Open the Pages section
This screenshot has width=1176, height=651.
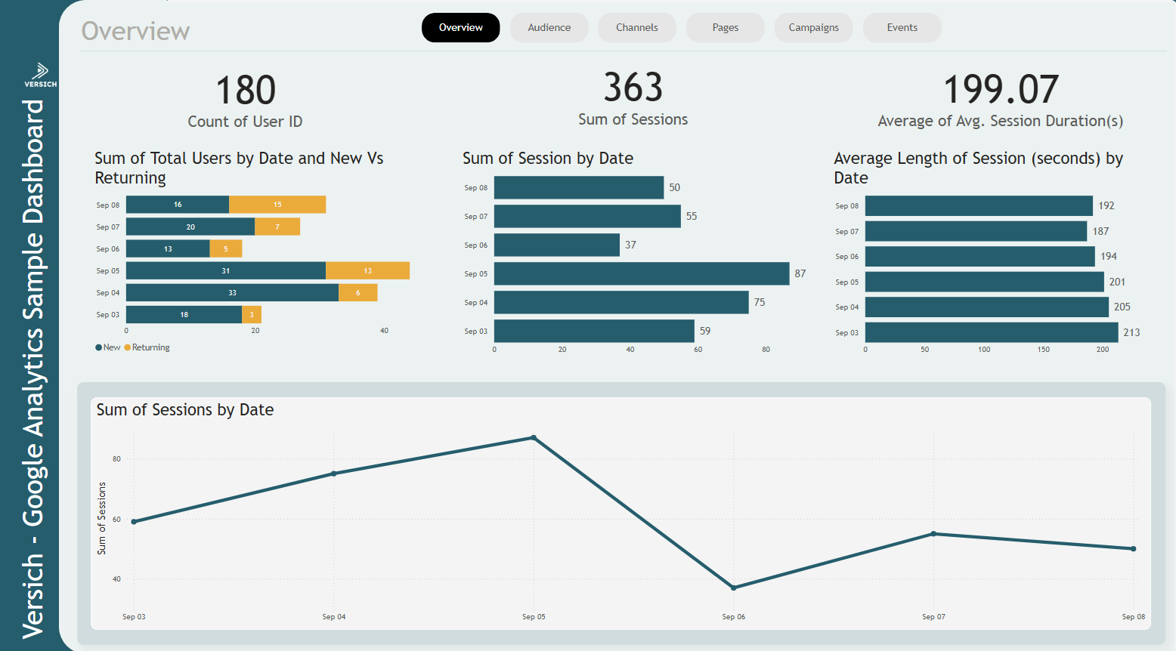725,27
